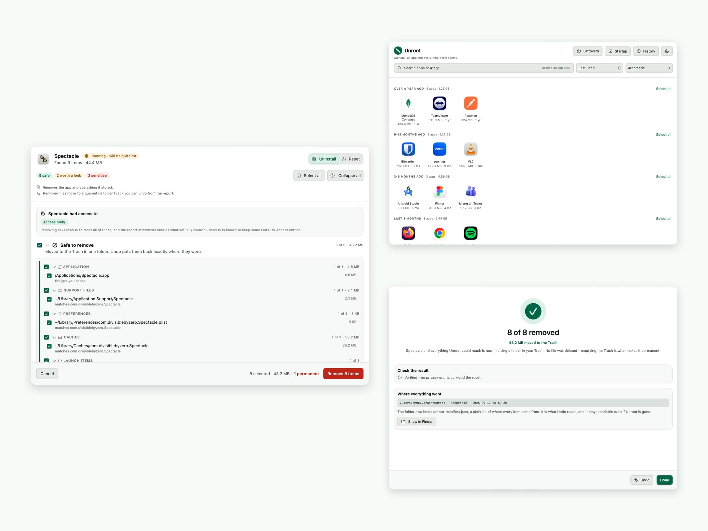Viewport: 708px width, 531px height.
Task: Click the Spectacle app icon in header
Action: [43, 159]
